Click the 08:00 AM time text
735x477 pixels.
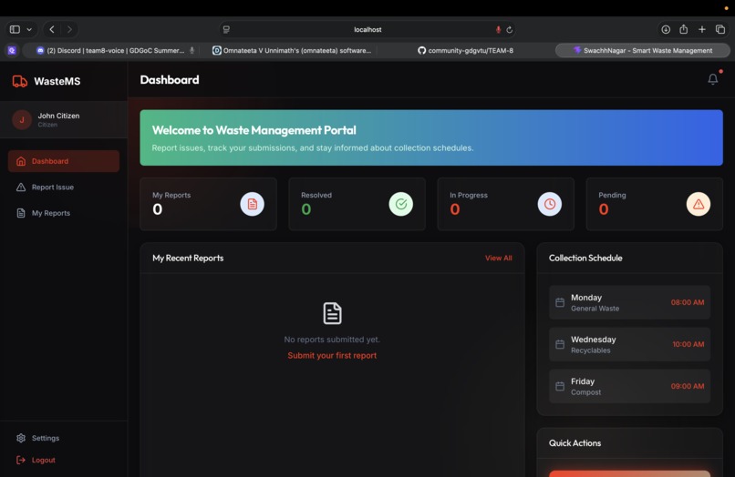[x=688, y=302]
